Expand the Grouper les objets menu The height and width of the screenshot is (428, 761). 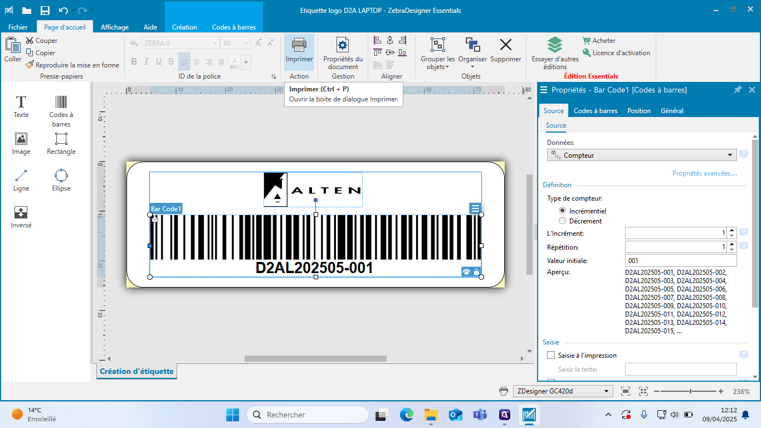(x=438, y=53)
